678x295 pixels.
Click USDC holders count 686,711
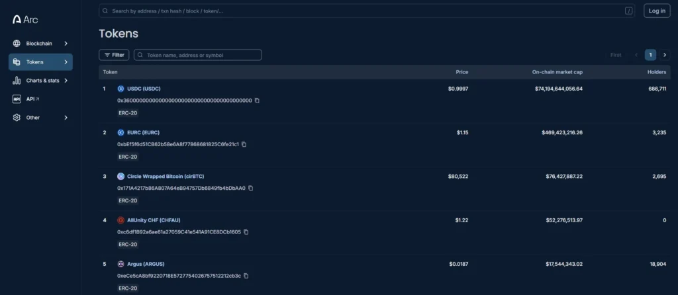657,89
